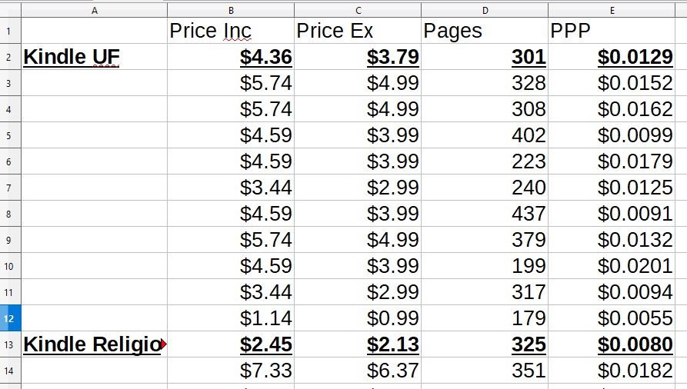Select the bold $0.0080 cell
The image size is (687, 389).
612,344
